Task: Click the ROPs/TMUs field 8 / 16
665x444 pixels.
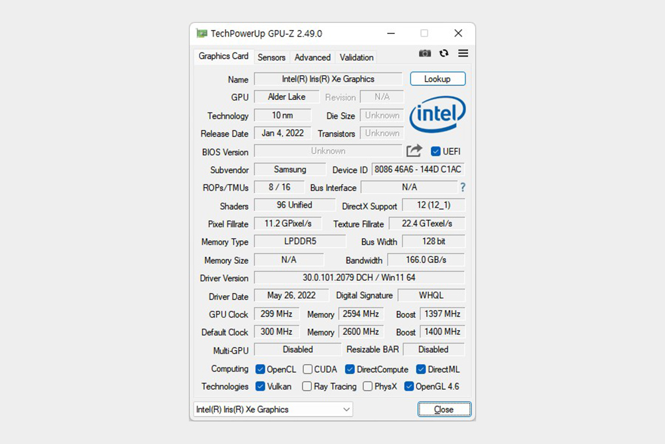Action: [279, 187]
